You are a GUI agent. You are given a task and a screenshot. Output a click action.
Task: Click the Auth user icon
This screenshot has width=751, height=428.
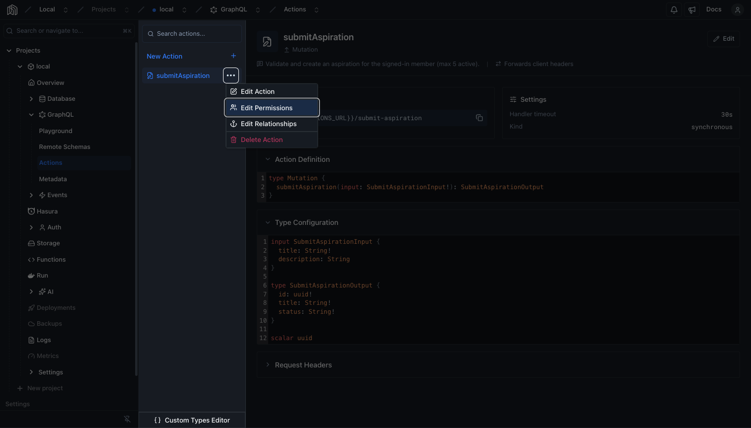(42, 227)
